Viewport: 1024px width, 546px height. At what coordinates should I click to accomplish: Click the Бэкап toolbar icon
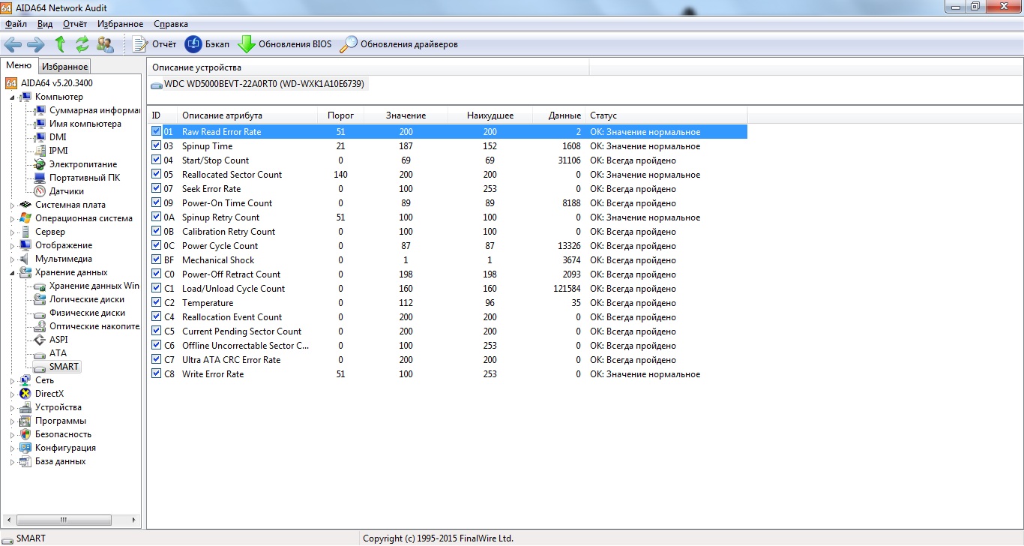(x=193, y=44)
